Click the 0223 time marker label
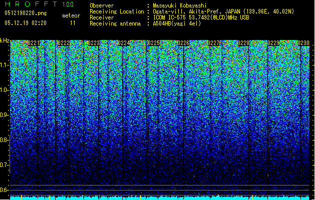Screen dimensions: 315x200 click(x=94, y=43)
